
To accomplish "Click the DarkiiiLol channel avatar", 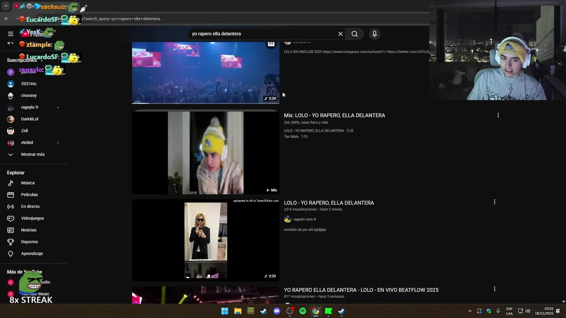I will (11, 119).
